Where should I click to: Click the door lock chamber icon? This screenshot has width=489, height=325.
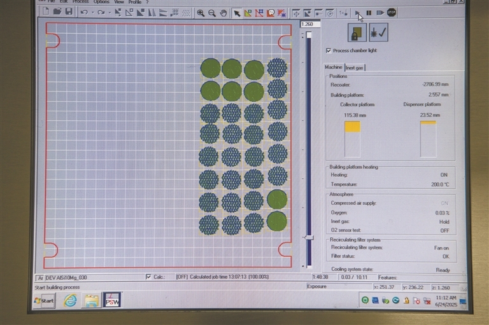pyautogui.click(x=356, y=32)
